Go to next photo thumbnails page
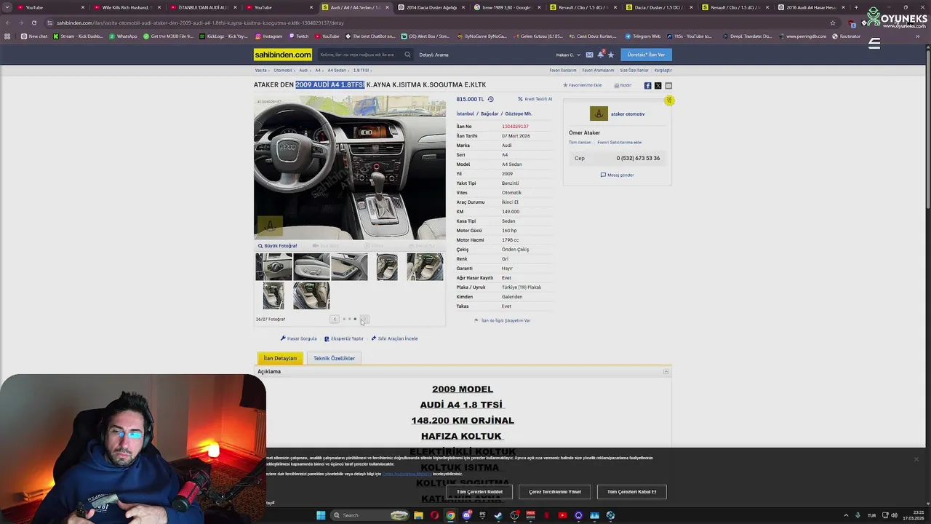Image resolution: width=931 pixels, height=524 pixels. coord(364,319)
